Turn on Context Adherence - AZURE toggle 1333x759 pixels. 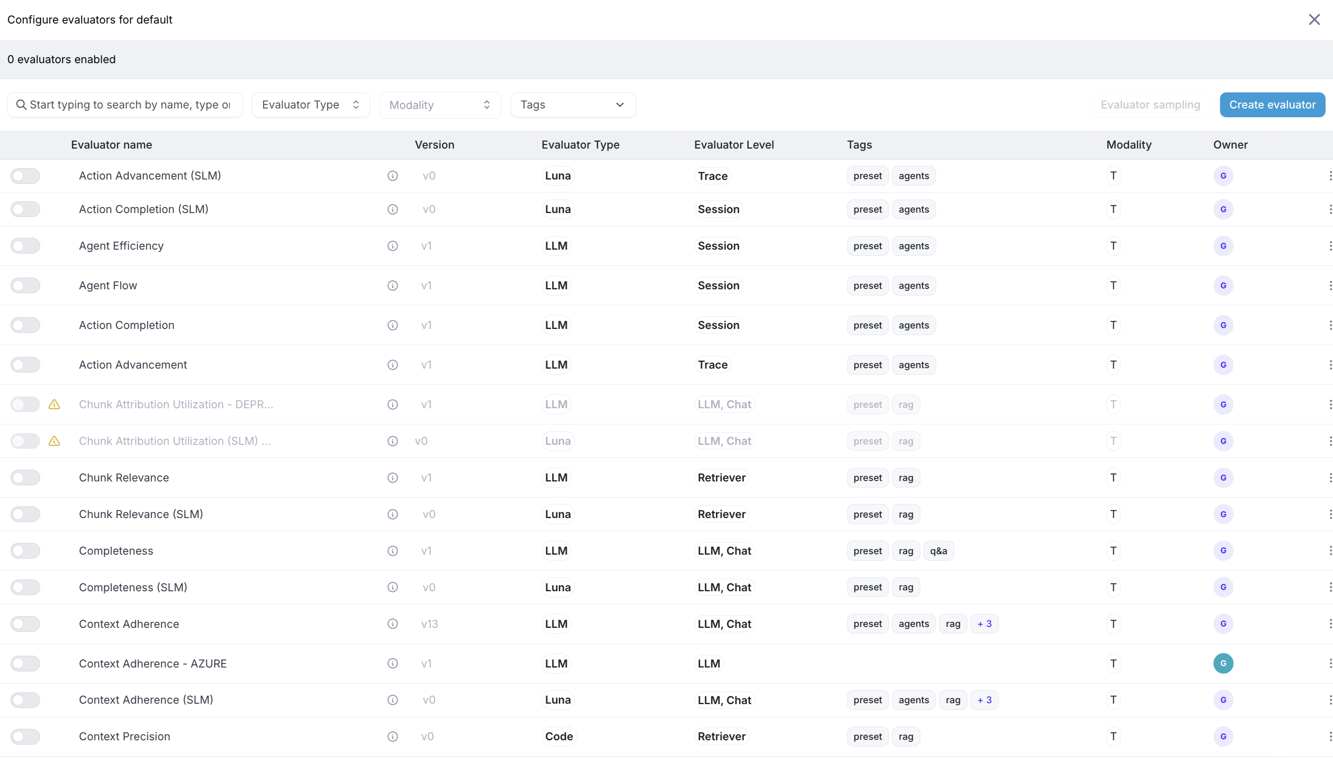pyautogui.click(x=25, y=663)
